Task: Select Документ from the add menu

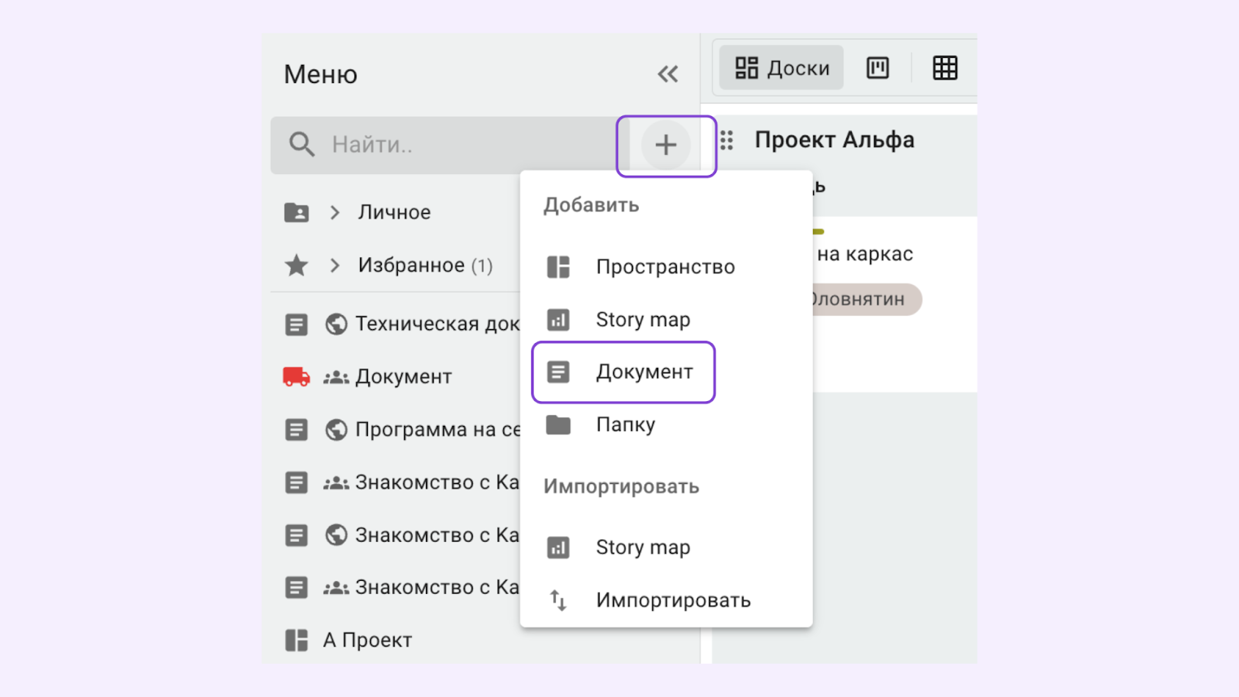Action: [x=644, y=372]
